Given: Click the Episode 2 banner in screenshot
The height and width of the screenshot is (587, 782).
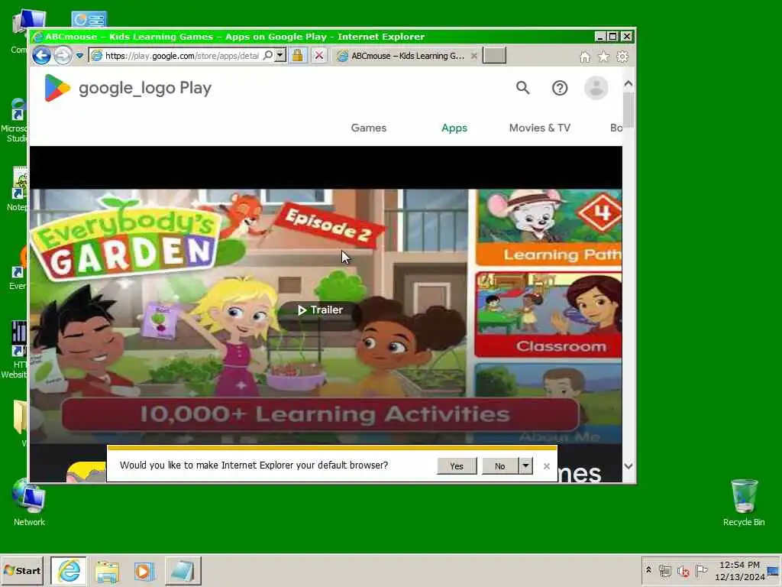Looking at the screenshot, I should pos(329,225).
